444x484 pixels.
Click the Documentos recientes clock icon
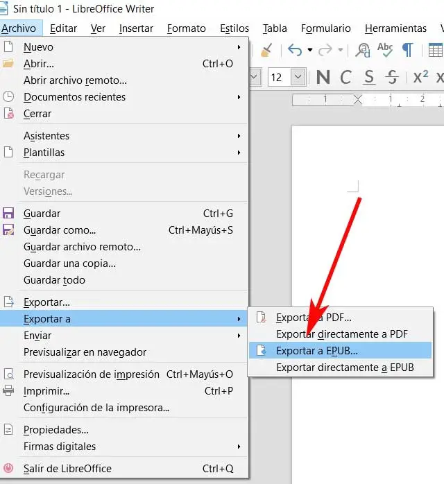coord(8,96)
